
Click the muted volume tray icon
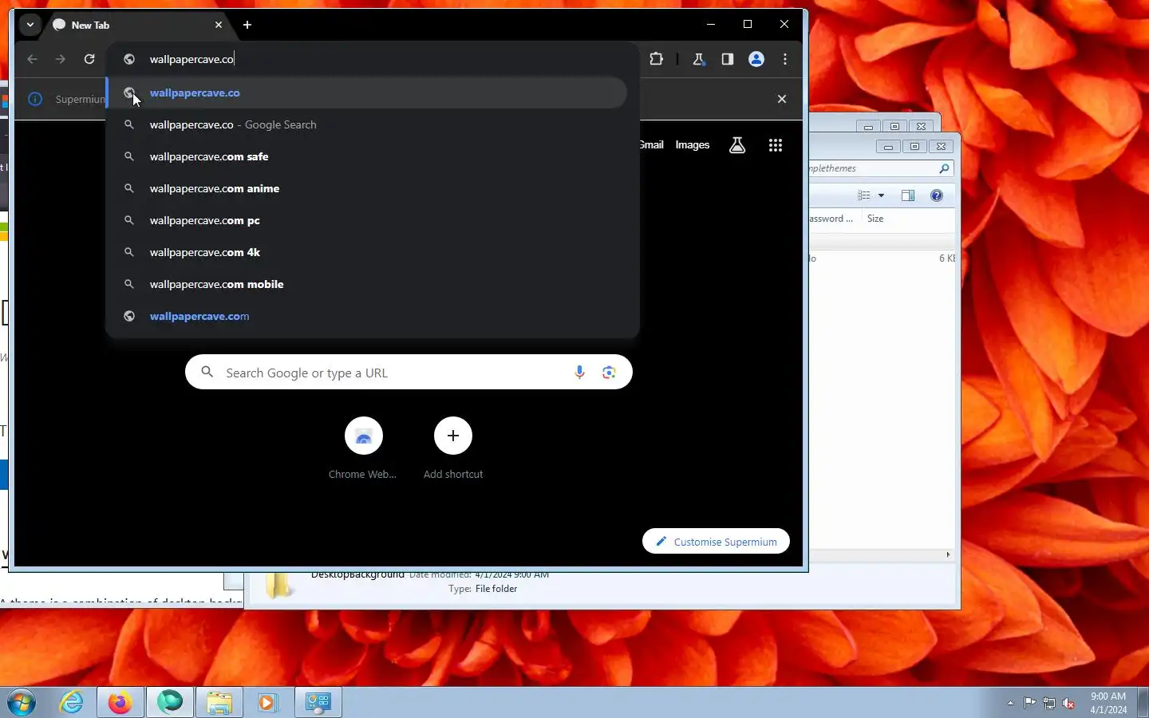[1068, 703]
